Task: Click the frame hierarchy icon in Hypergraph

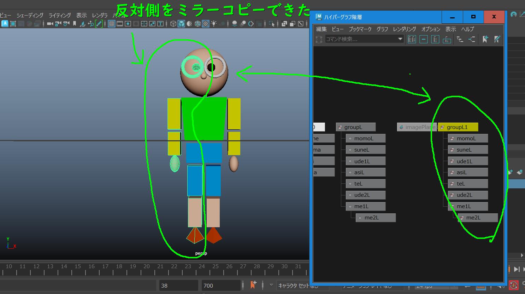Action: (x=435, y=39)
